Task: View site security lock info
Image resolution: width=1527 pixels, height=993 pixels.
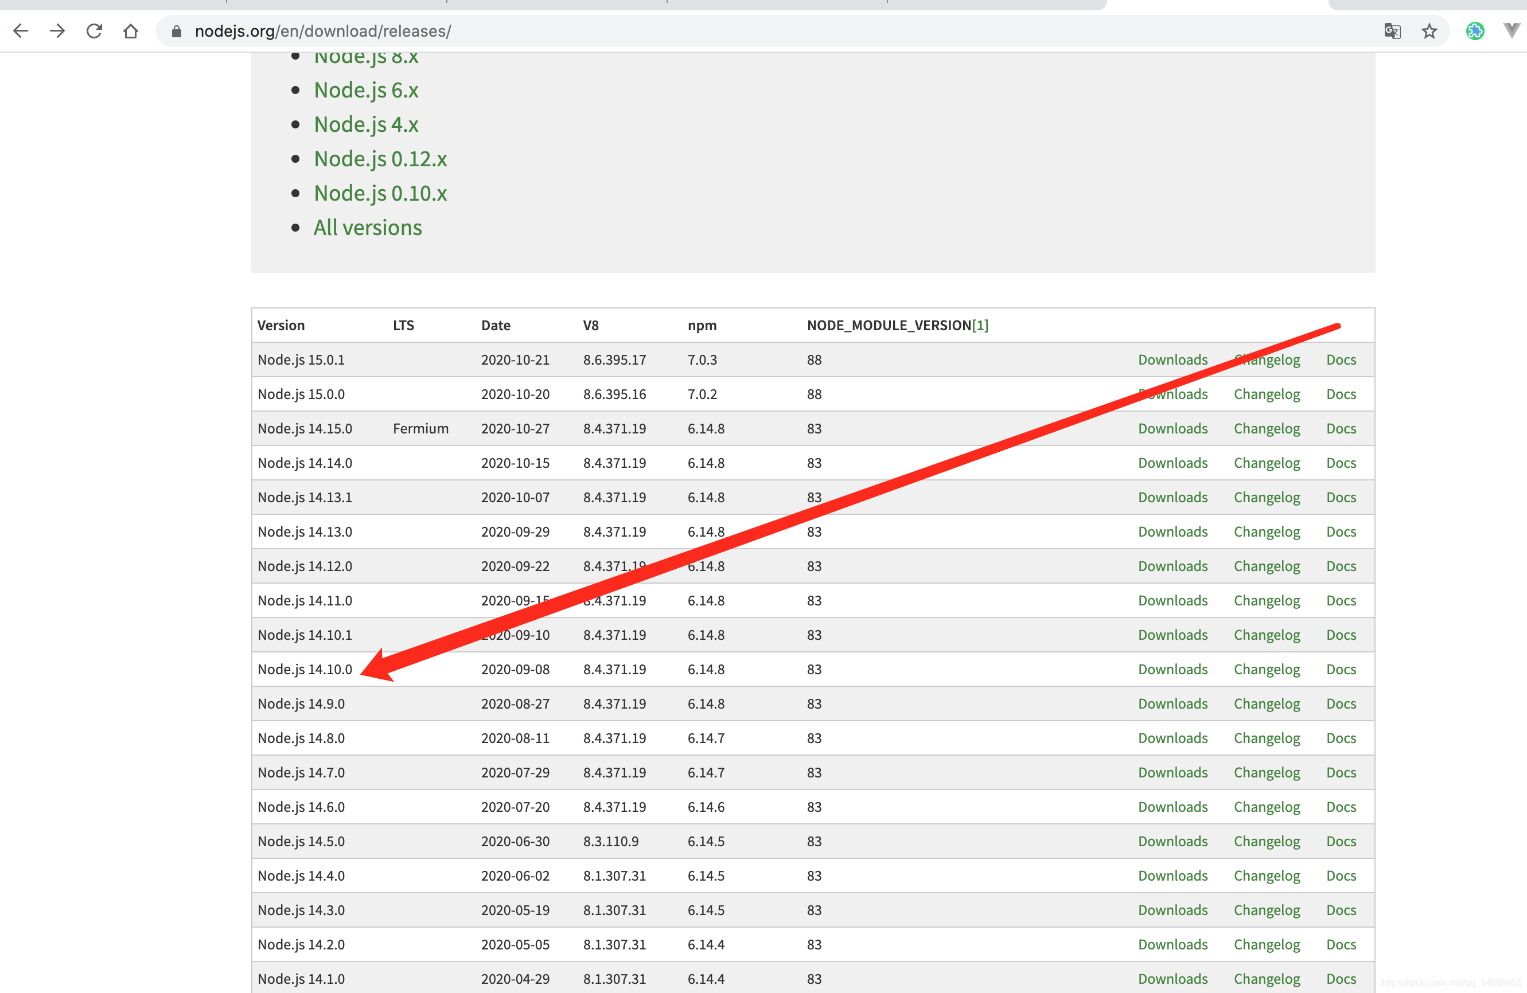Action: [x=177, y=31]
